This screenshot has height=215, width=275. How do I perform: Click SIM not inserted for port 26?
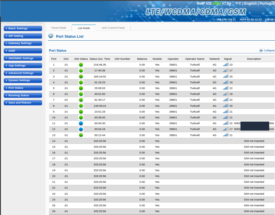point(254,211)
